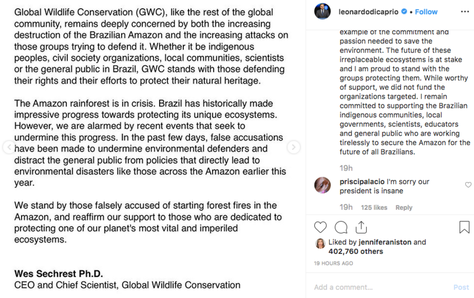Open the three-dot more options menu
474x298 pixels.
(465, 12)
